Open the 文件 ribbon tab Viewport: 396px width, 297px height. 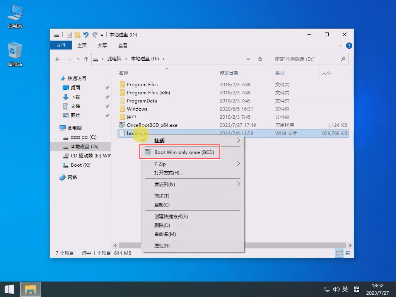[61, 45]
